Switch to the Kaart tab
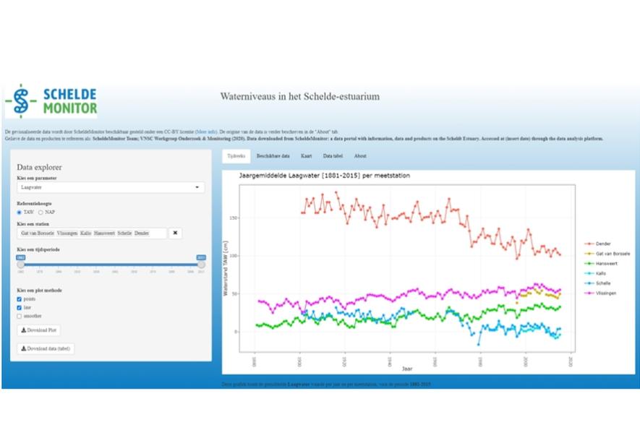This screenshot has width=640, height=425. coord(306,155)
